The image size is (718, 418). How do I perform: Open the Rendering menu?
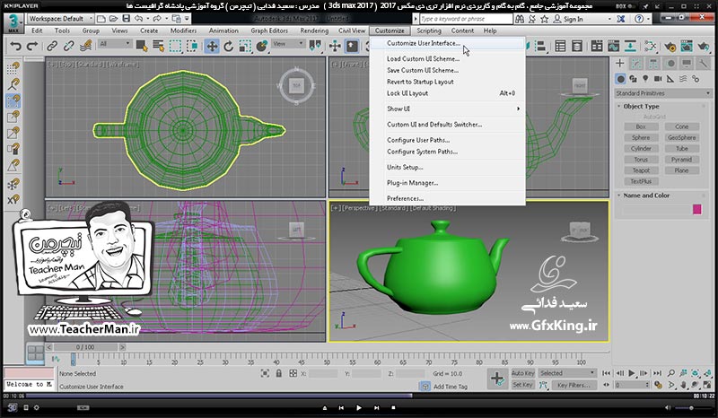tap(314, 30)
